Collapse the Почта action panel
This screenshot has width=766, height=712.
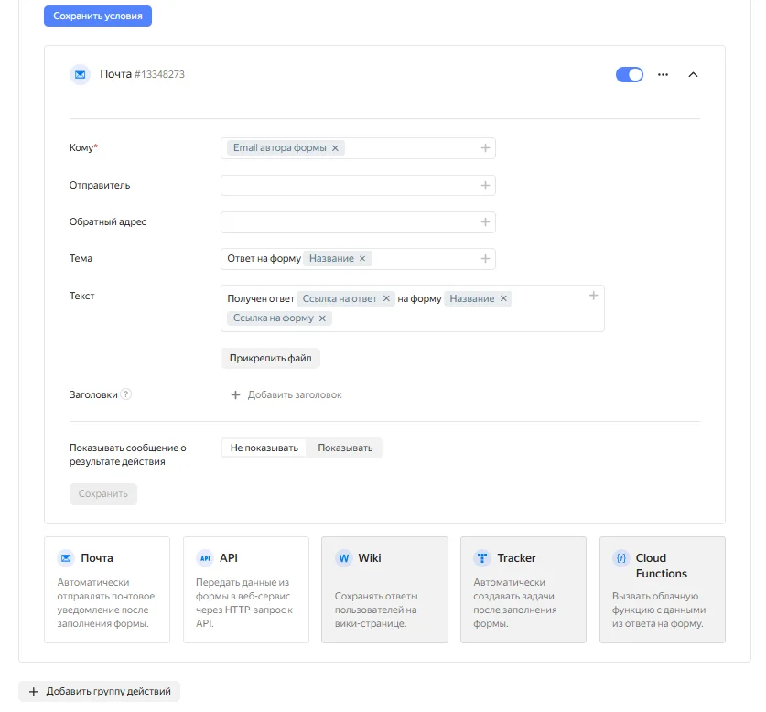[x=693, y=74]
